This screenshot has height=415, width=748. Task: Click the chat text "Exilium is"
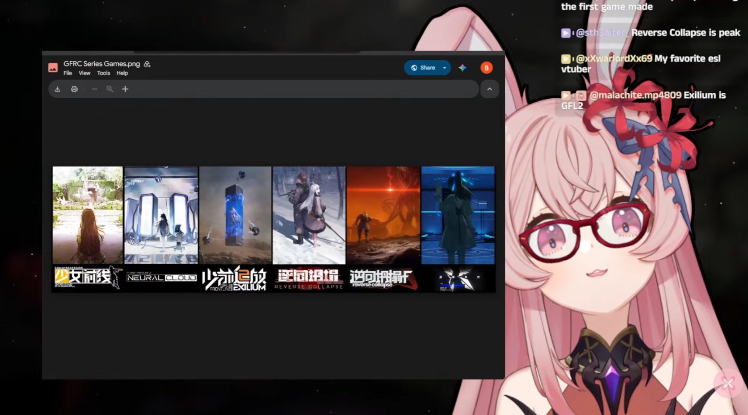pos(705,95)
